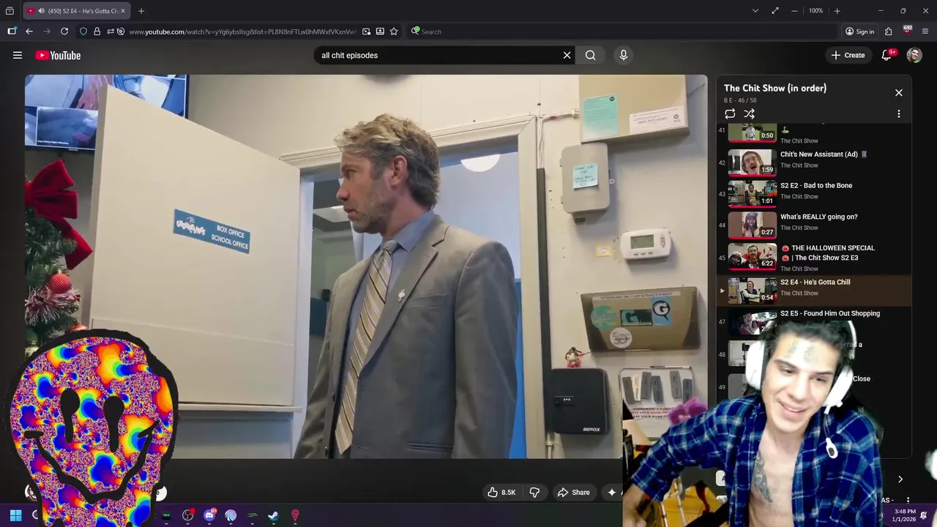Open the Windows Start menu
This screenshot has width=937, height=527.
(x=15, y=515)
